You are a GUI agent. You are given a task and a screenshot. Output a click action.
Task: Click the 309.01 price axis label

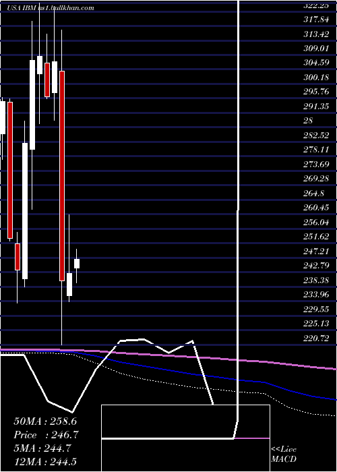tap(316, 49)
